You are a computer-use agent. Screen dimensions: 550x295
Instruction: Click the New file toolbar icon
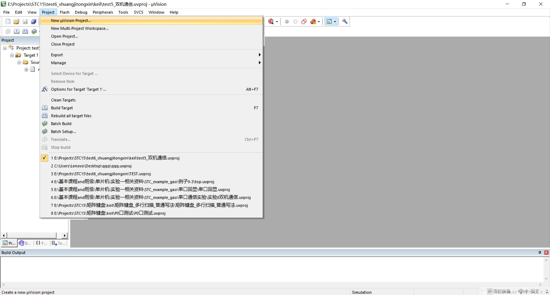[8, 21]
